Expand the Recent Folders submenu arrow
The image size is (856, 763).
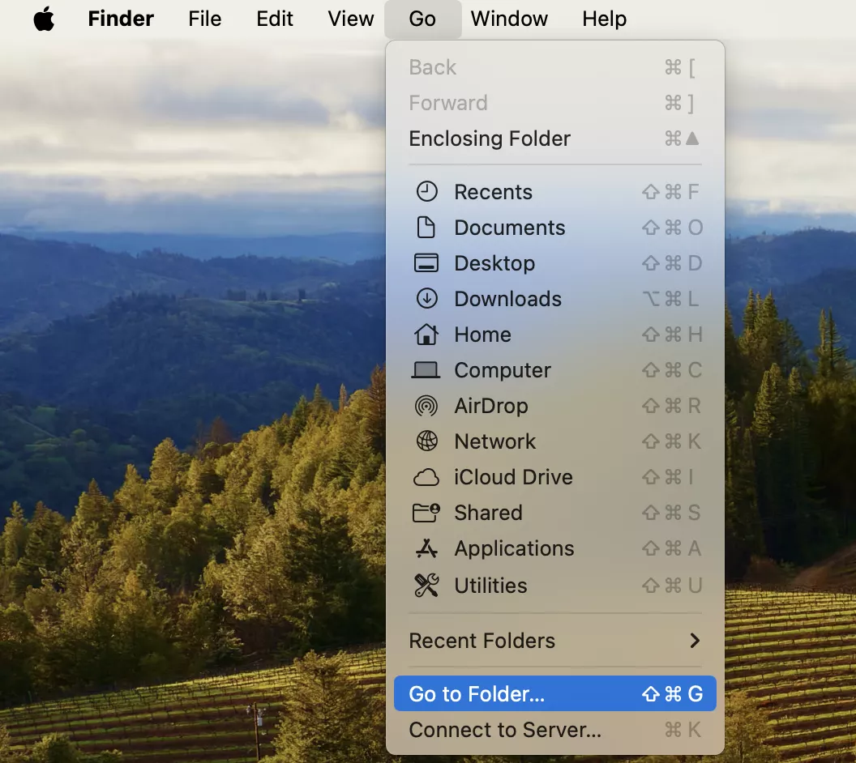[x=694, y=641]
